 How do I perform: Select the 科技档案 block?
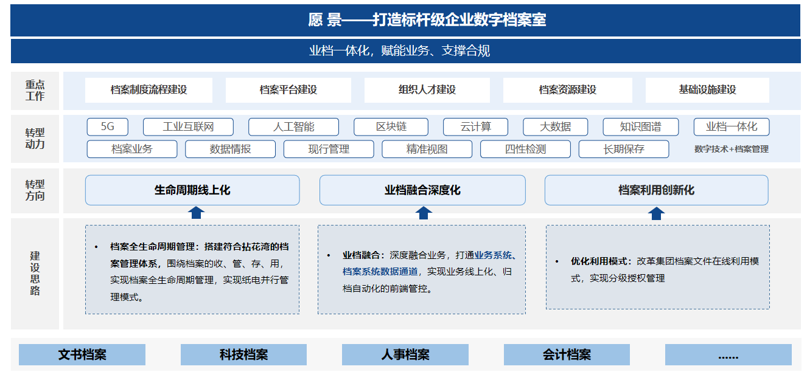[243, 355]
